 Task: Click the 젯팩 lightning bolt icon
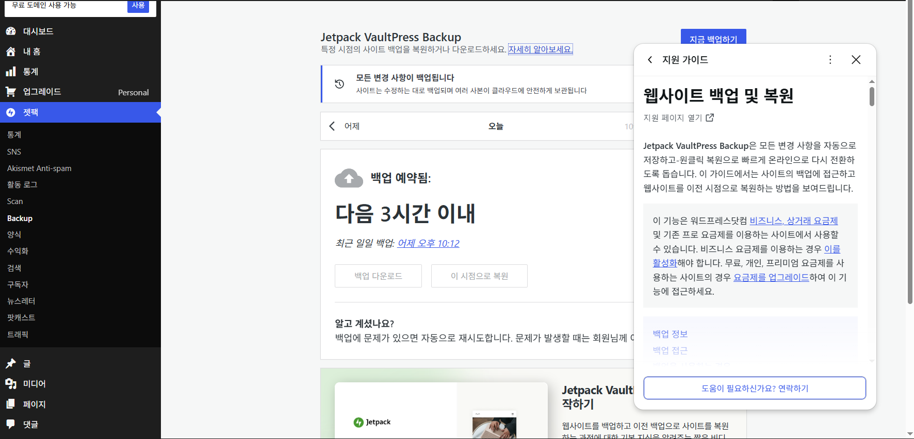click(x=11, y=112)
